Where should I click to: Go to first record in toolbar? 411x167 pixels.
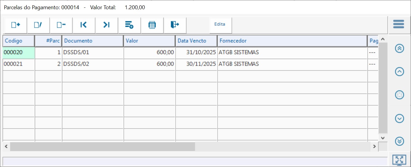[x=84, y=25]
